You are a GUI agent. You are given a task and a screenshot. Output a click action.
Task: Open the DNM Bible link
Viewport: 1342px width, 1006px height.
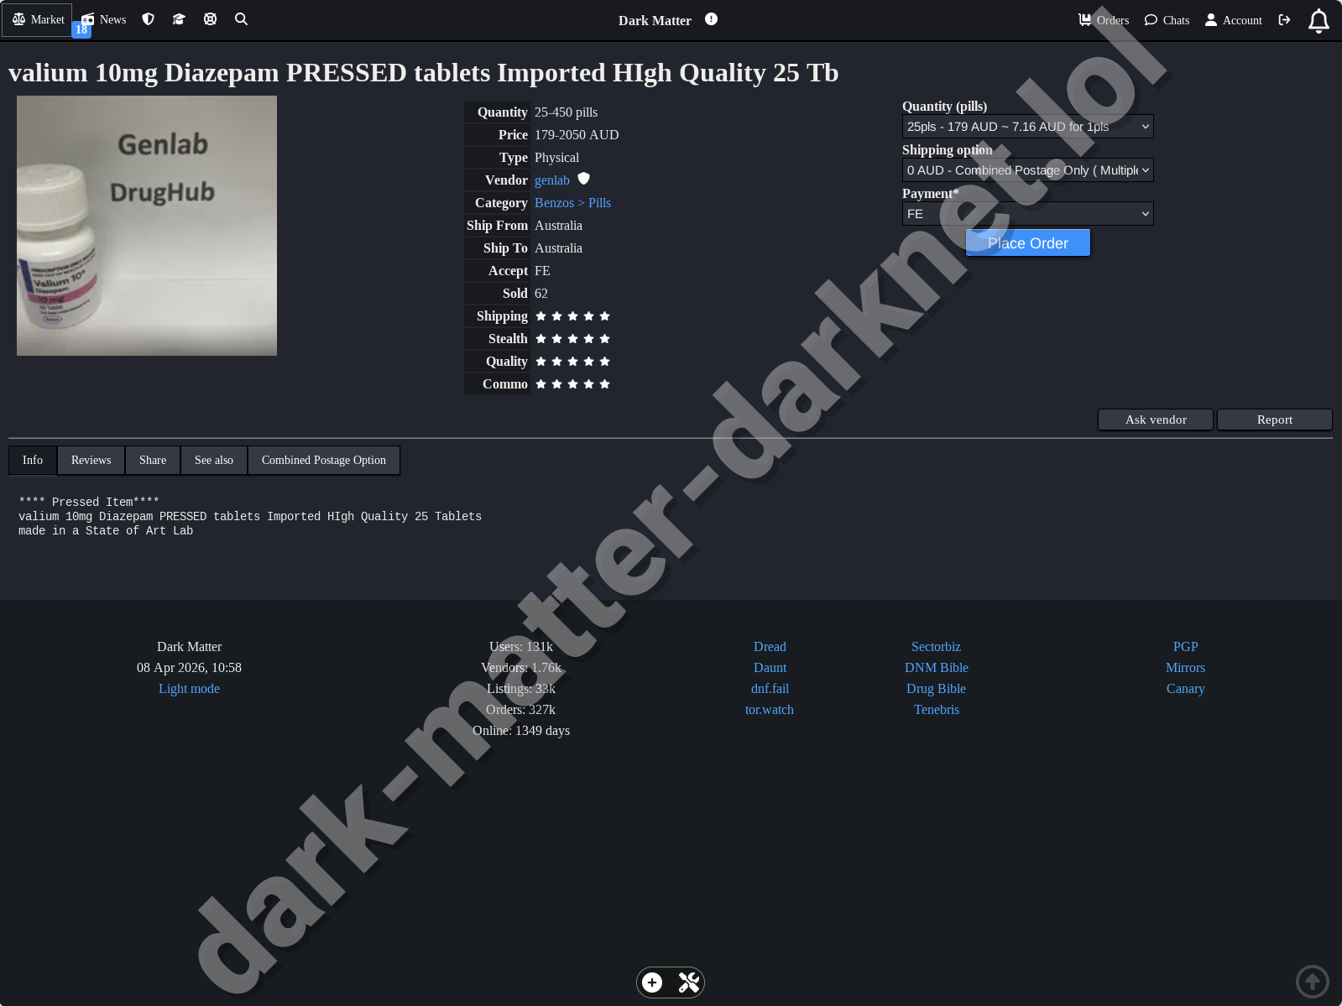937,668
